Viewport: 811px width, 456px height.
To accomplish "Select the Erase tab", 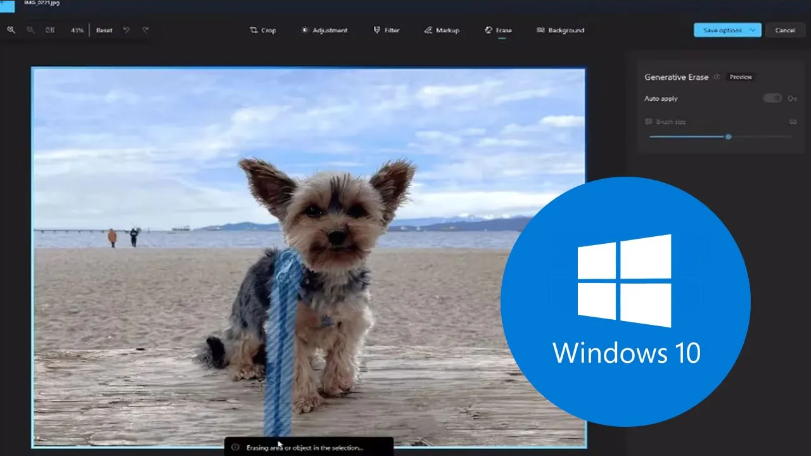I will pyautogui.click(x=499, y=30).
